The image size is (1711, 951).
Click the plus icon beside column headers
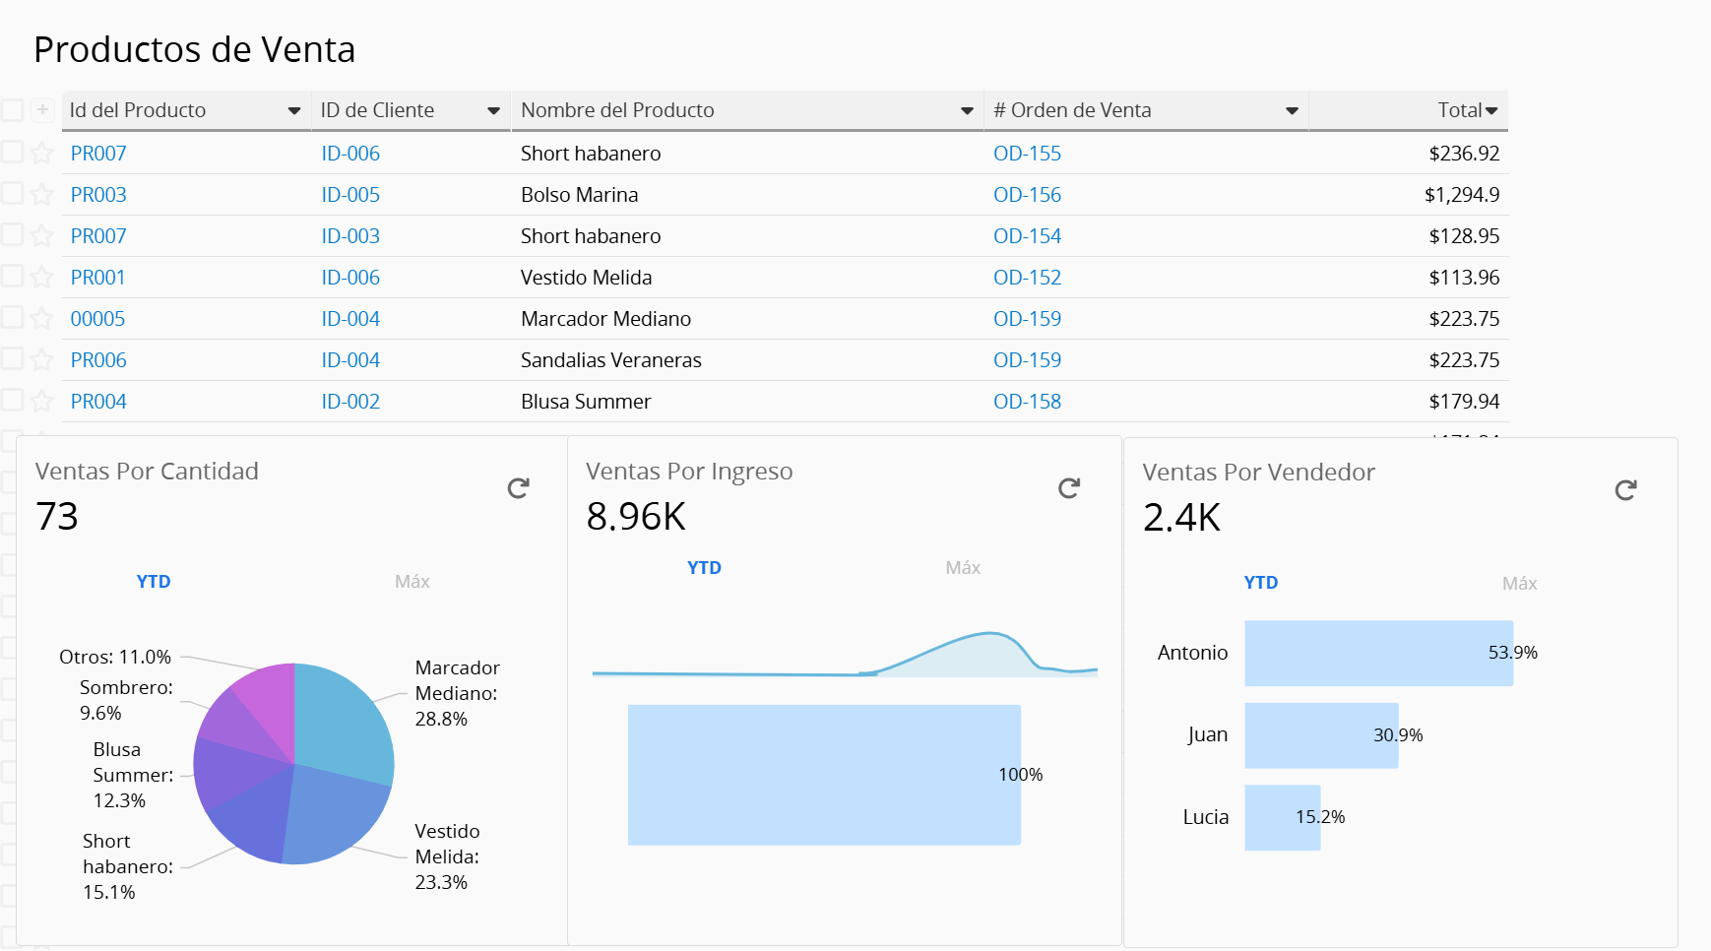point(42,109)
